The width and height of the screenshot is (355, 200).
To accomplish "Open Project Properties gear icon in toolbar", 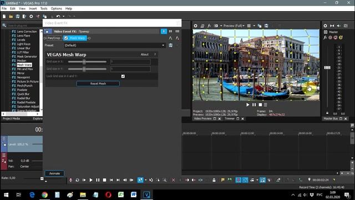I will [31, 16].
